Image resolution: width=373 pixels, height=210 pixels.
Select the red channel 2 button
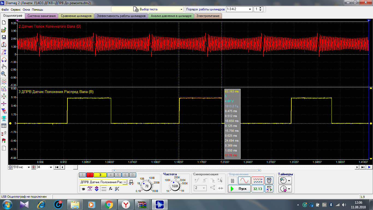pyautogui.click(x=90, y=175)
